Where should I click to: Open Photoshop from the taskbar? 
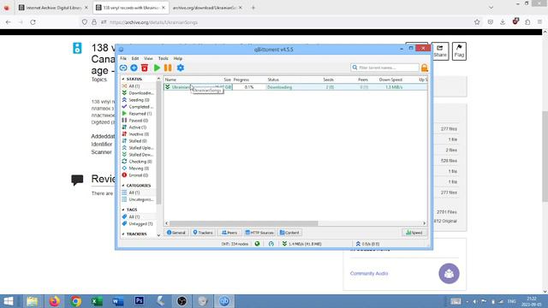click(139, 301)
